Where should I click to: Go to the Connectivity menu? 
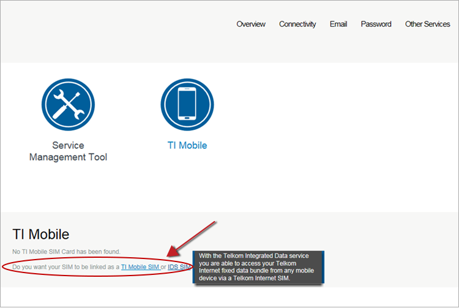(297, 24)
